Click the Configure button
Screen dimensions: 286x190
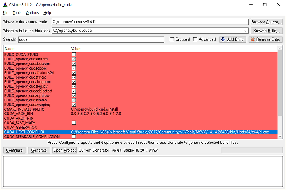[14, 150]
